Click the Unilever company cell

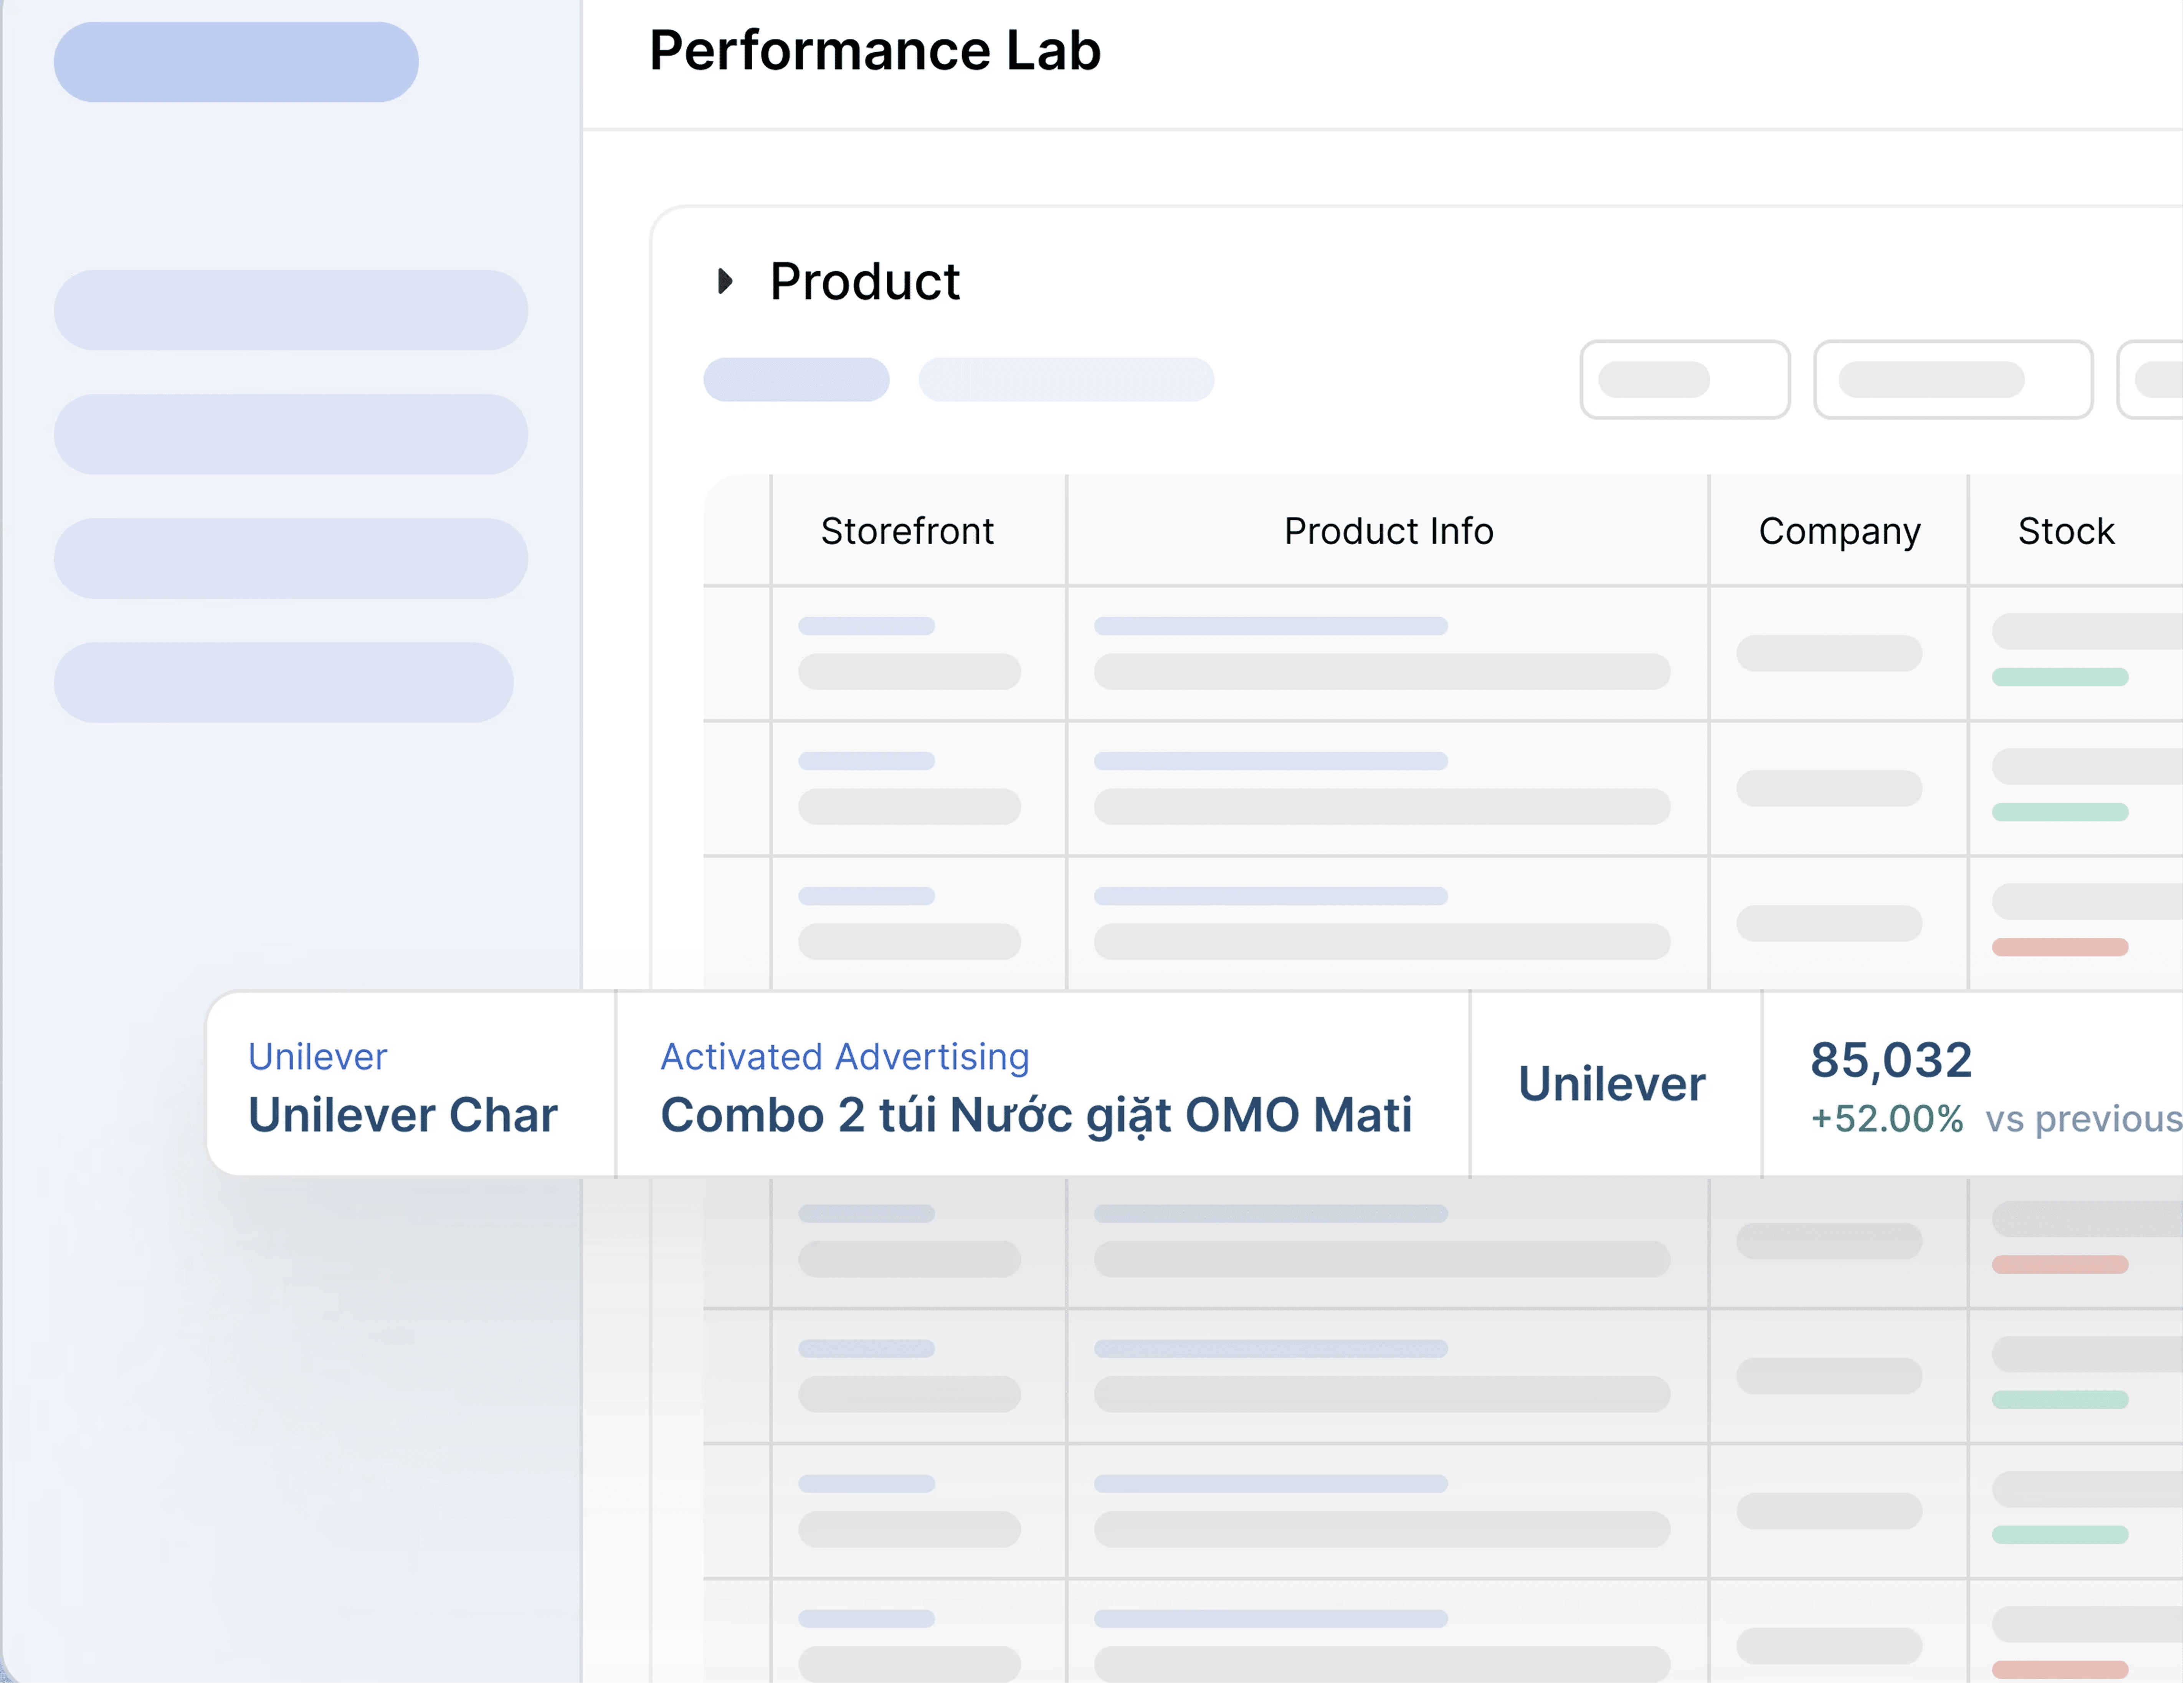[x=1612, y=1084]
